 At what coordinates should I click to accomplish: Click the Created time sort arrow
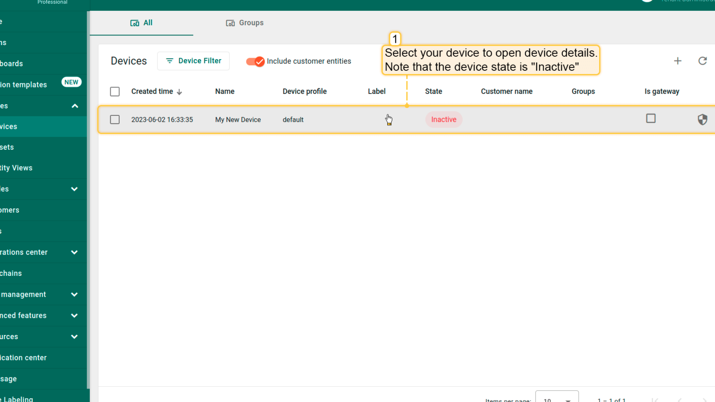(179, 92)
